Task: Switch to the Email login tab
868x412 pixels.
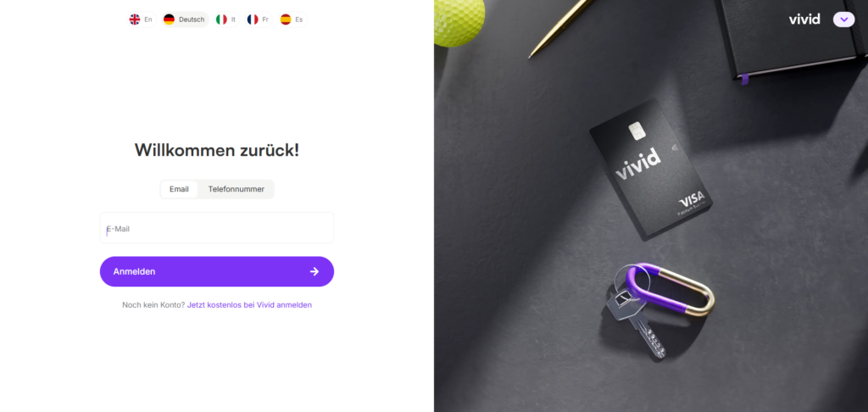Action: (x=180, y=189)
